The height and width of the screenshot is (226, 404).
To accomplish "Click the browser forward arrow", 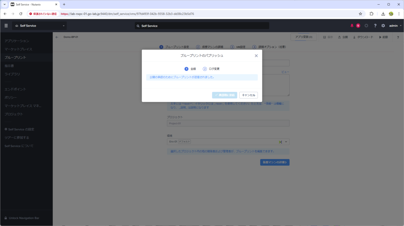I will pyautogui.click(x=13, y=14).
